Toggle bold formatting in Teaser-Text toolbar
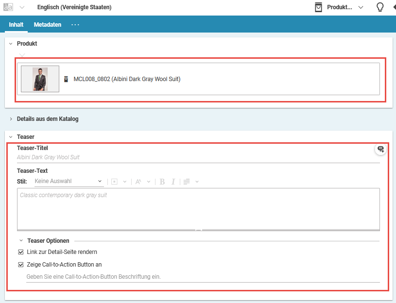Screen dimensions: 396x303 click(162, 182)
